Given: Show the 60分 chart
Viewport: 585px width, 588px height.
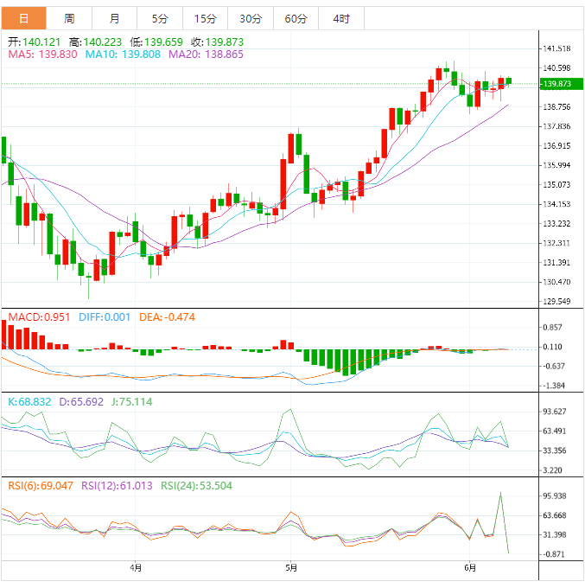Looking at the screenshot, I should 296,18.
